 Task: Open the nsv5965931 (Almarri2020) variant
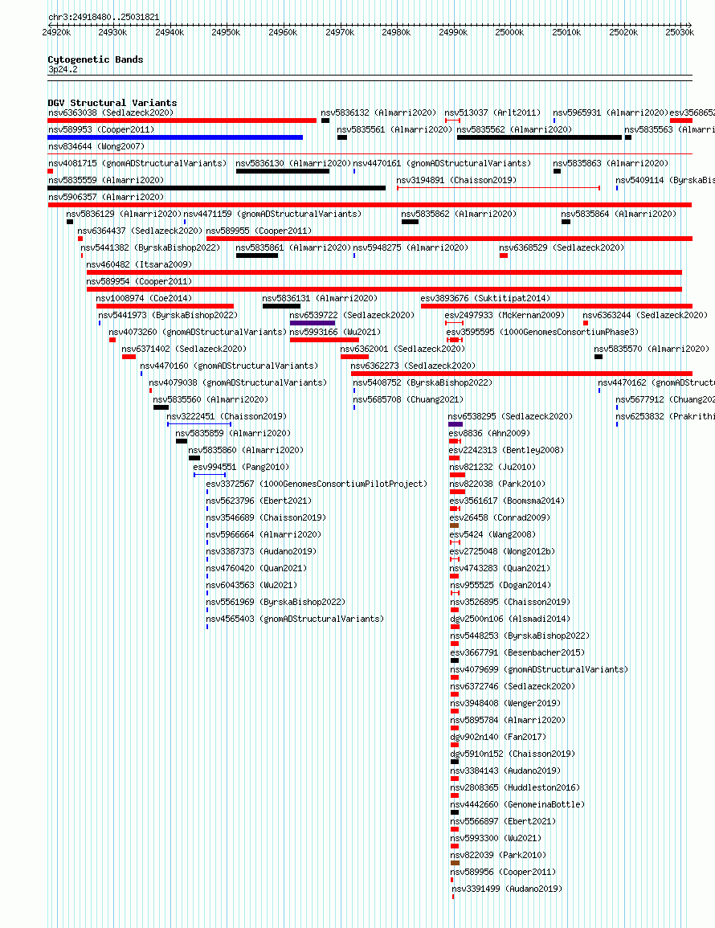[x=611, y=112]
